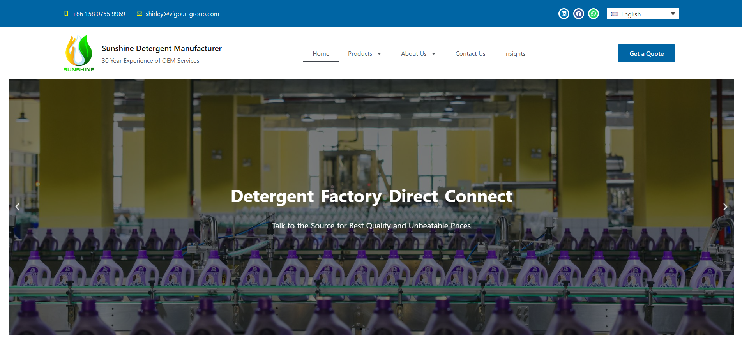The height and width of the screenshot is (355, 742).
Task: Click 'Detergent Factory Direct Connect' heading
Action: pyautogui.click(x=371, y=196)
